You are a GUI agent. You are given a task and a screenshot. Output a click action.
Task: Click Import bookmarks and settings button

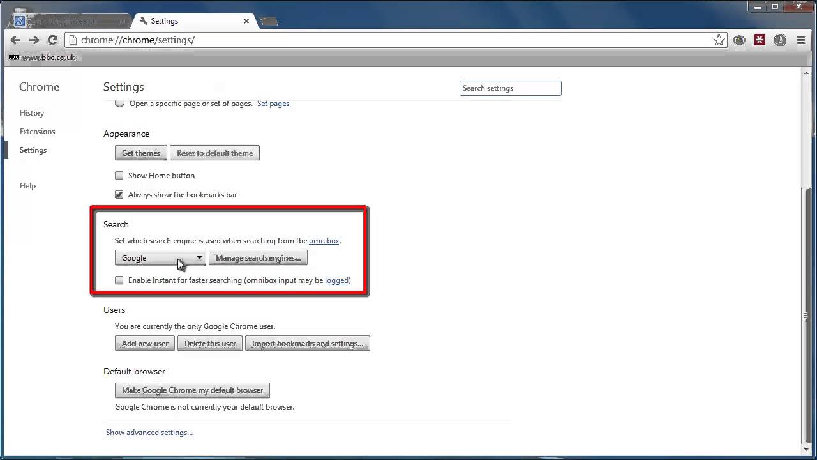pos(308,344)
